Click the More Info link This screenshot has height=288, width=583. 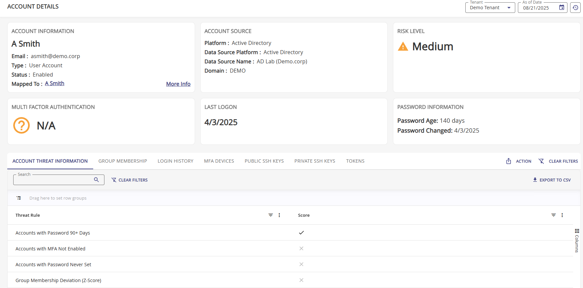tap(178, 84)
